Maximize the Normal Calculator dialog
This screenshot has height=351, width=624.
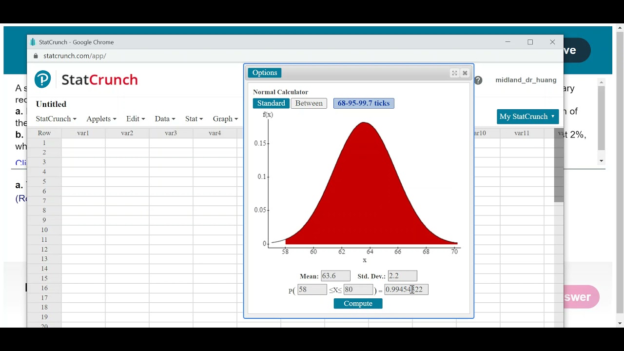tap(454, 73)
